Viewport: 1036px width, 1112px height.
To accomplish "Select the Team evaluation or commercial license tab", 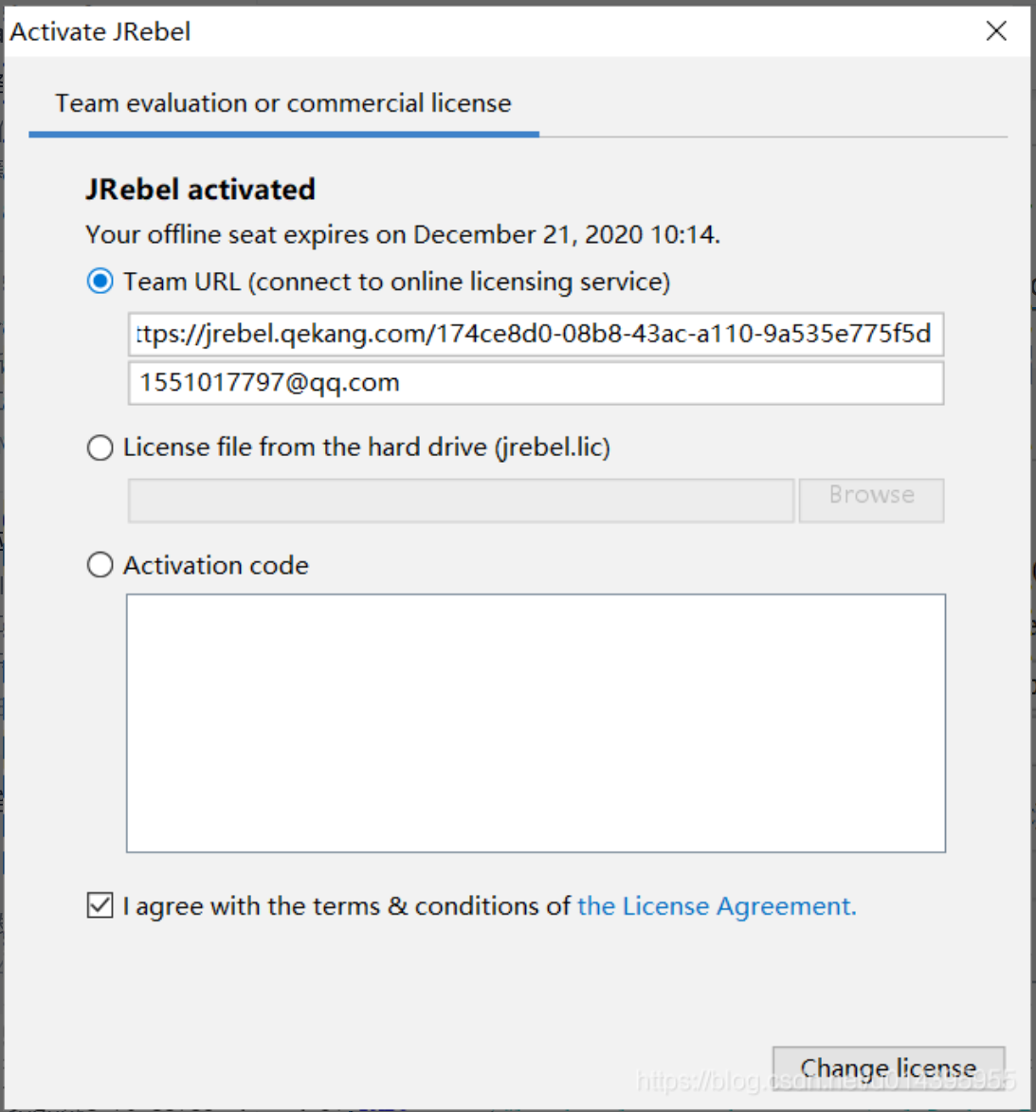I will [x=282, y=103].
